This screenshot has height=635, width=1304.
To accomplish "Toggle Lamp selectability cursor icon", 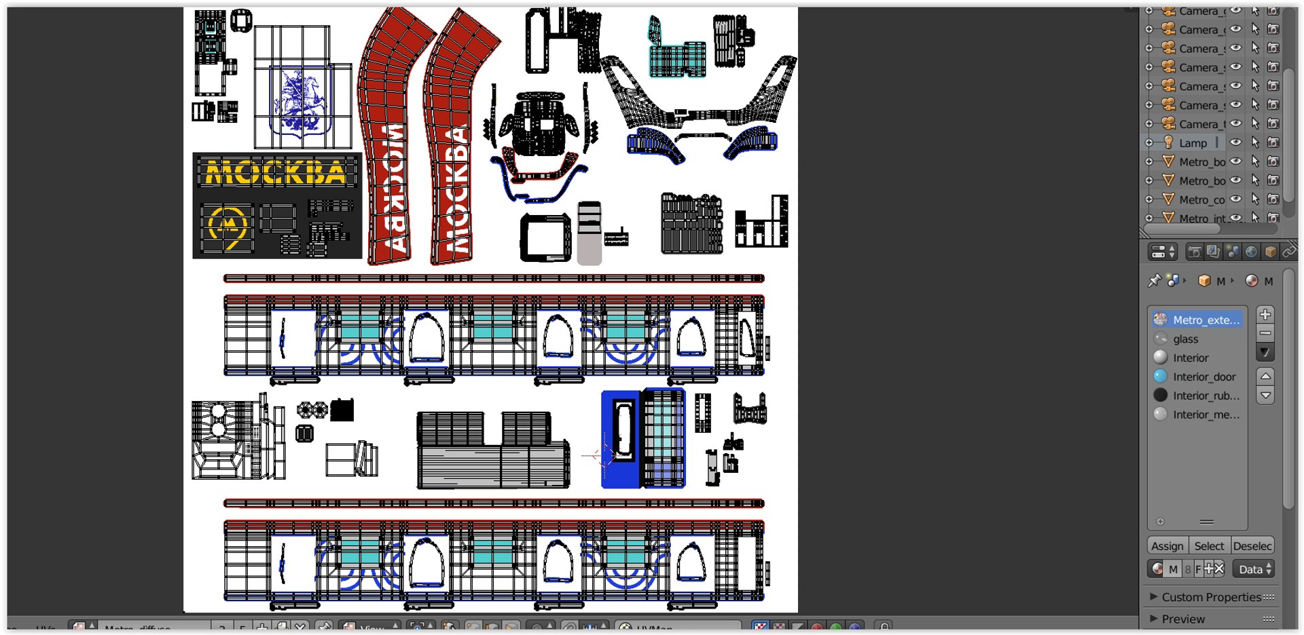I will click(x=1255, y=142).
